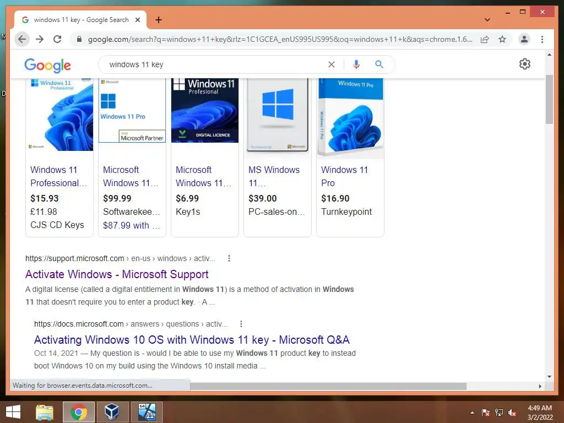Switch to Chrome on the taskbar
Image resolution: width=564 pixels, height=423 pixels.
click(79, 412)
